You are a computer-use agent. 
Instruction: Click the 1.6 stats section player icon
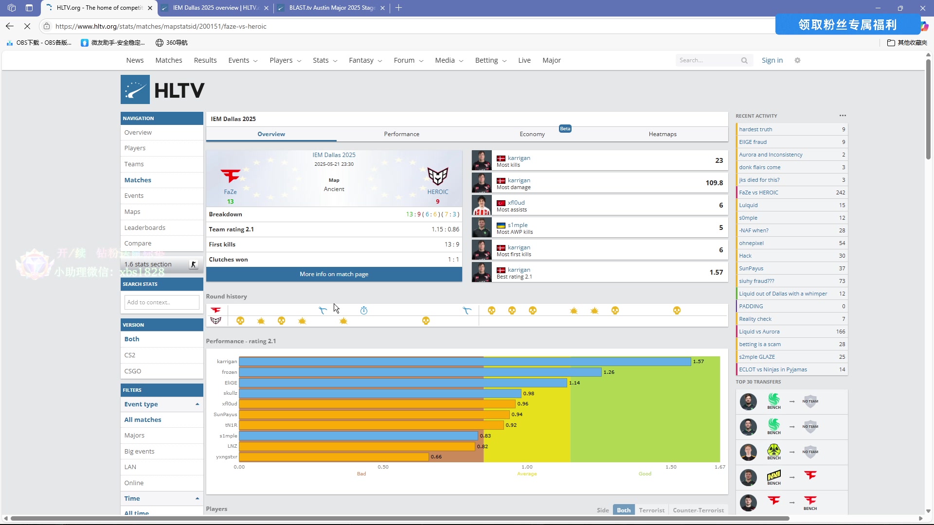[194, 264]
